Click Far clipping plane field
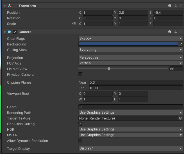The width and height of the screenshot is (184, 154). pos(136,88)
